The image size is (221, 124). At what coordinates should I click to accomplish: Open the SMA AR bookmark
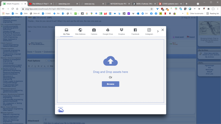tap(35, 14)
